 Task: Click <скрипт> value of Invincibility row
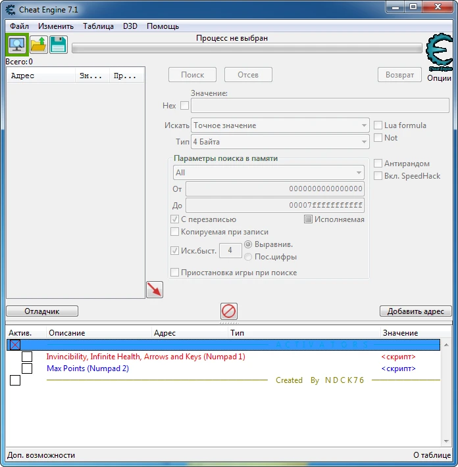point(398,357)
